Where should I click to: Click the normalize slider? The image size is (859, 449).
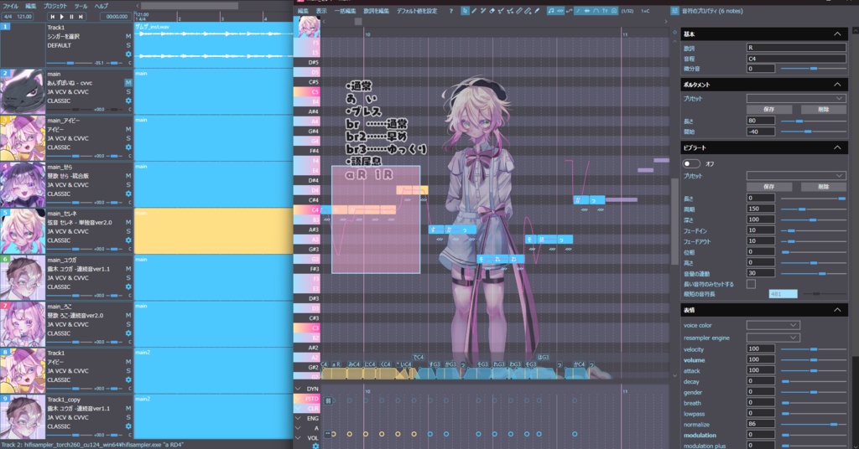click(814, 425)
